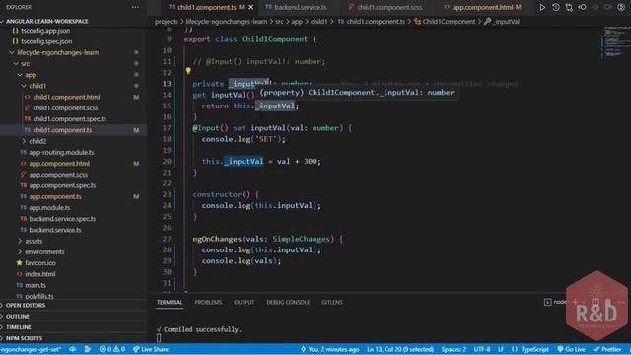Click LF end-of-line selector
The height and width of the screenshot is (355, 631).
coord(501,349)
